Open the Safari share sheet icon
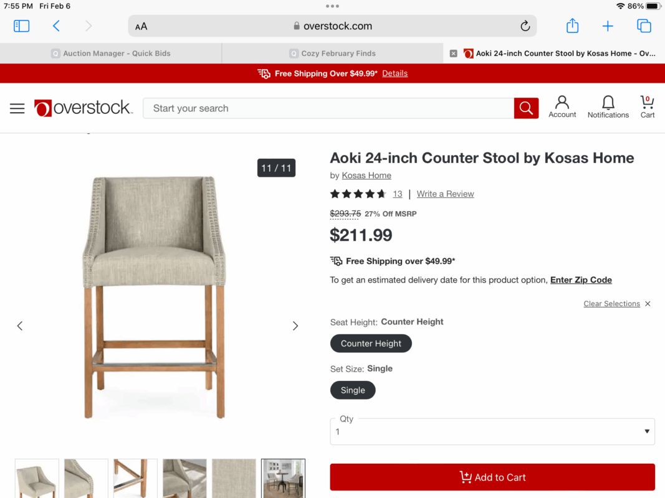This screenshot has height=498, width=665. click(x=572, y=26)
